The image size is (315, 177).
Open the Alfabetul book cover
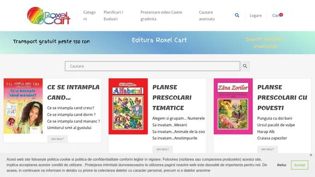[128, 106]
